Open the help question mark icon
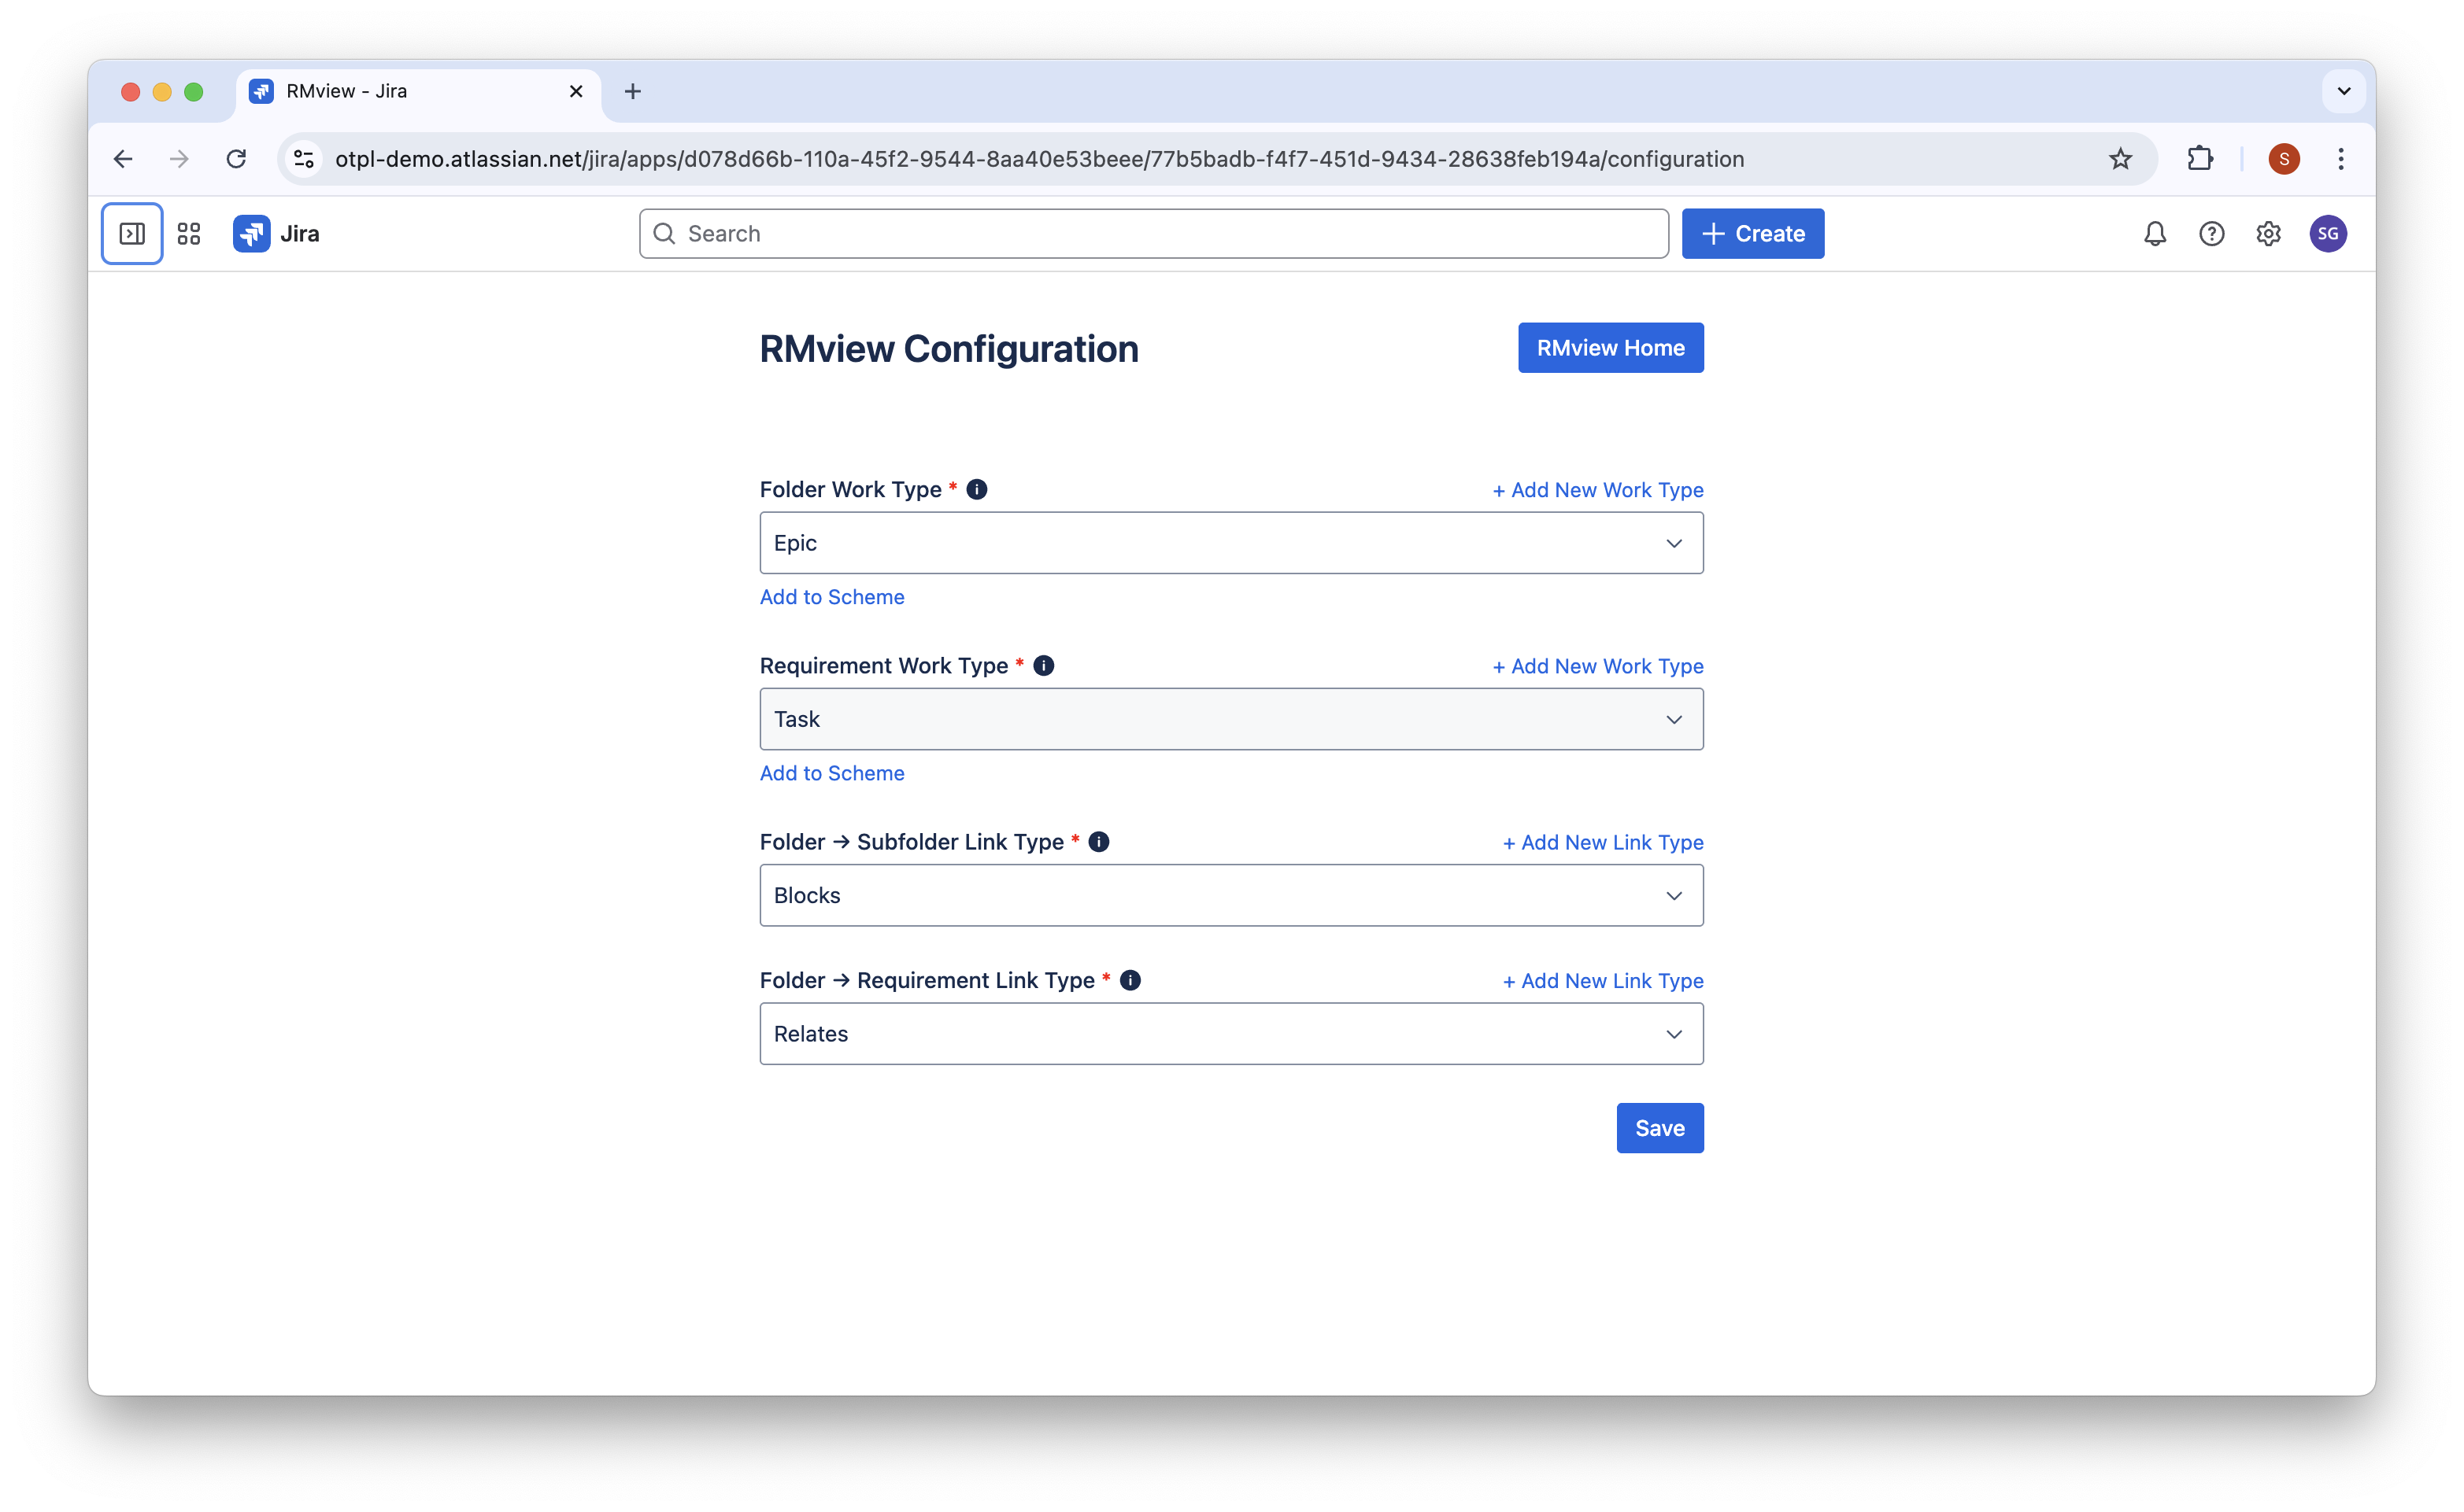This screenshot has height=1512, width=2464. tap(2211, 234)
